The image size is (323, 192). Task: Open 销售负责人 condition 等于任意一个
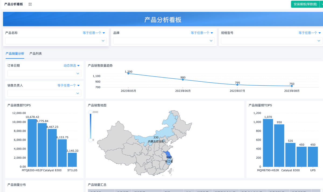[x=69, y=86]
